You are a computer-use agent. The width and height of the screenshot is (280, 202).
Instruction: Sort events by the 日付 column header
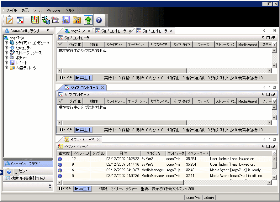pyautogui.click(x=123, y=153)
